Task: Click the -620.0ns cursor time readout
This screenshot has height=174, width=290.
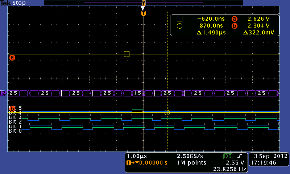Action: click(211, 19)
